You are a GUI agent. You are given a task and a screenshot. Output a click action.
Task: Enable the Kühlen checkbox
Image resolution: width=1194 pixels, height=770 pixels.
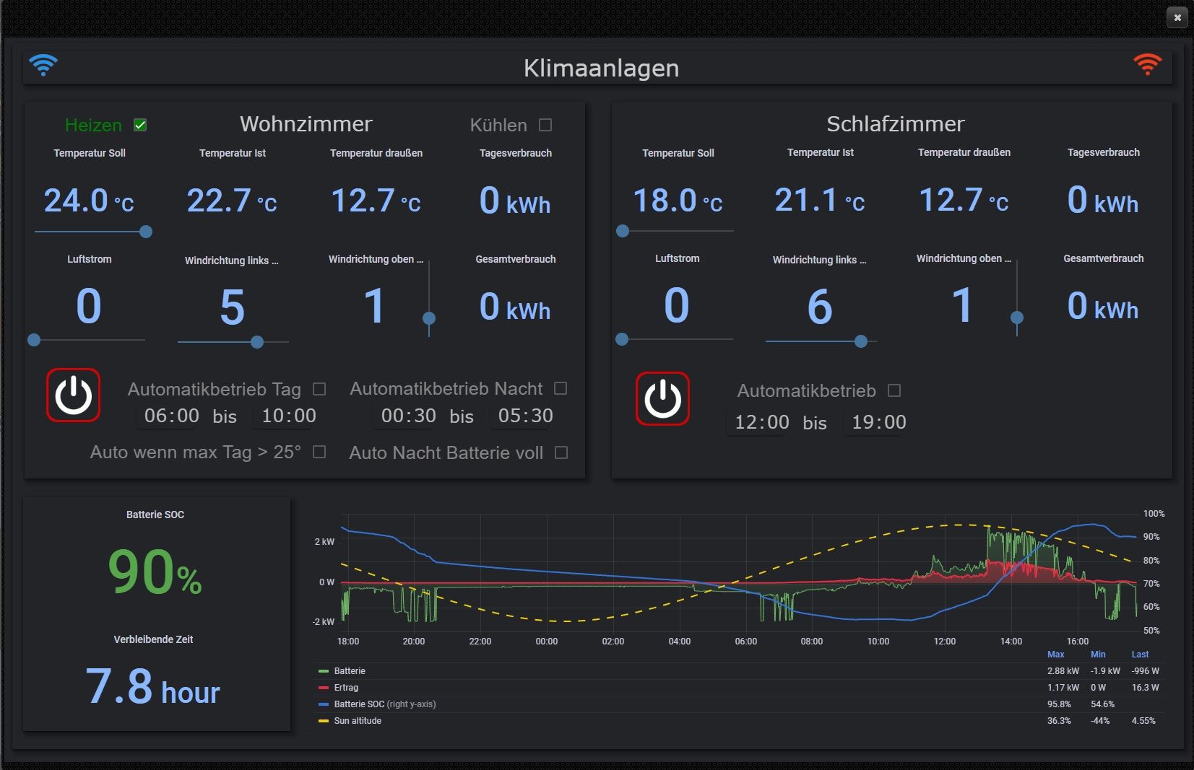click(545, 125)
